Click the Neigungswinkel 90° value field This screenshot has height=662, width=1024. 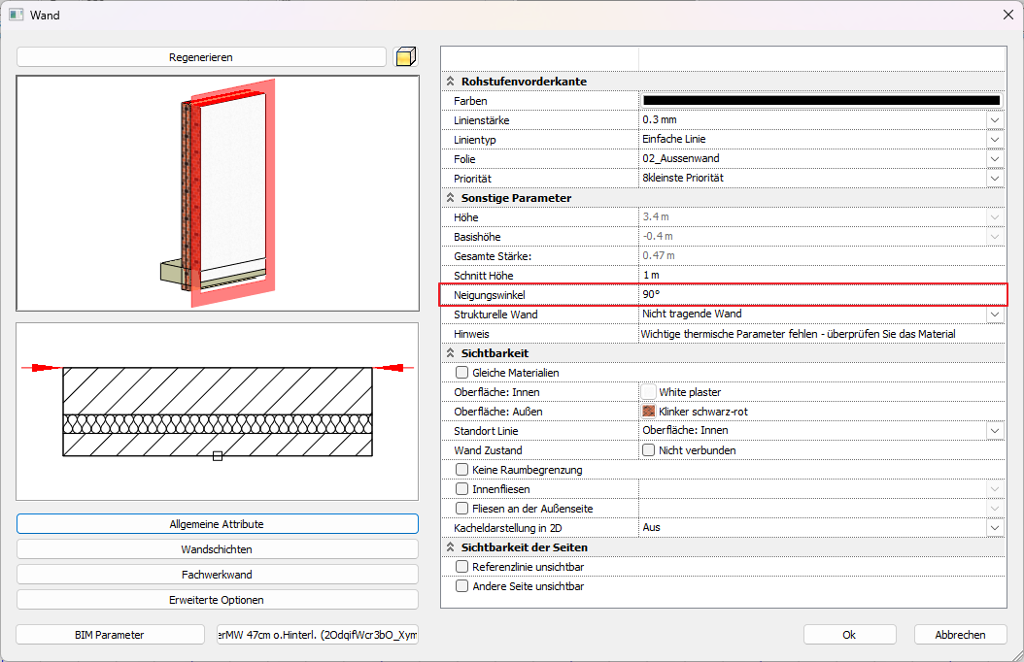(x=822, y=295)
